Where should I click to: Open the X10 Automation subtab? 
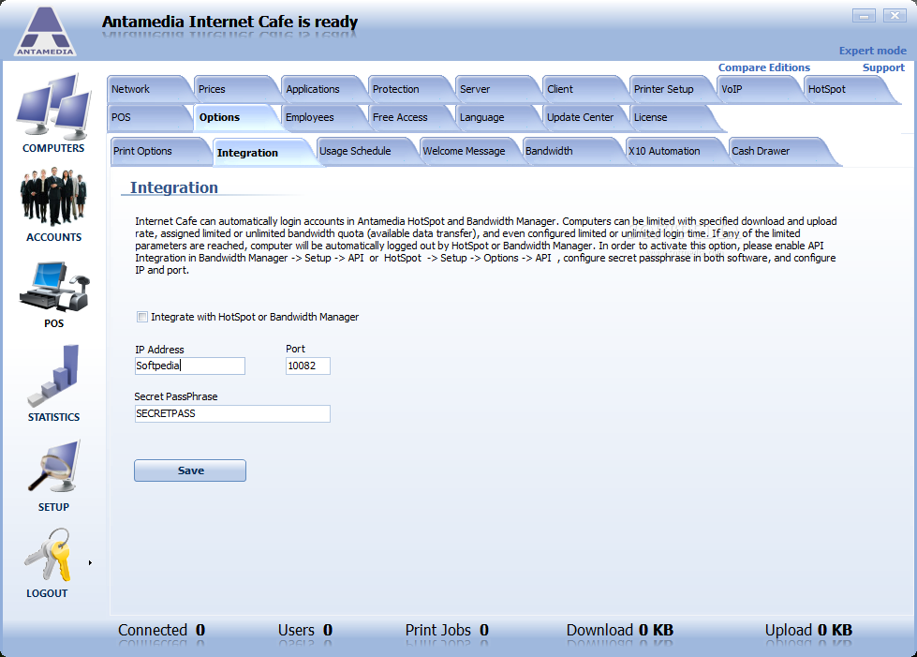[676, 151]
